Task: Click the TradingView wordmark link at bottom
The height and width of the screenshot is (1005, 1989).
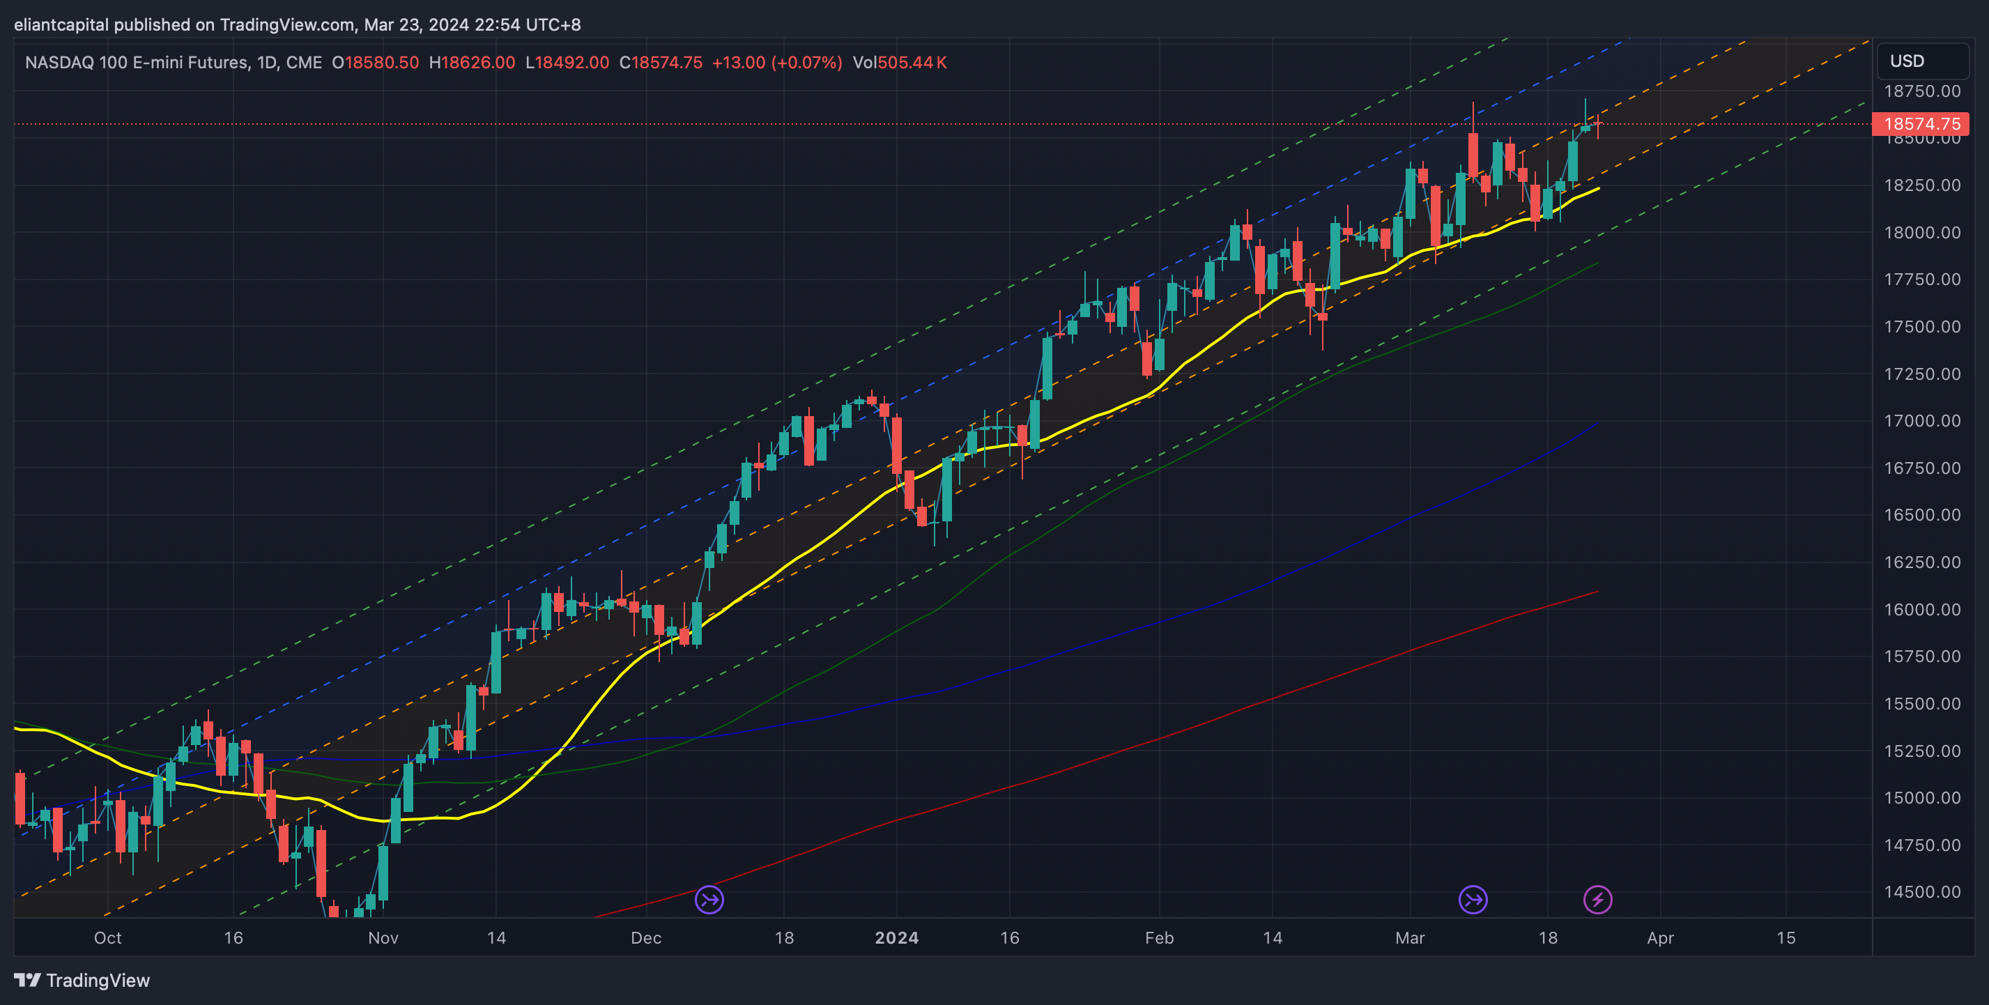Action: (x=98, y=981)
